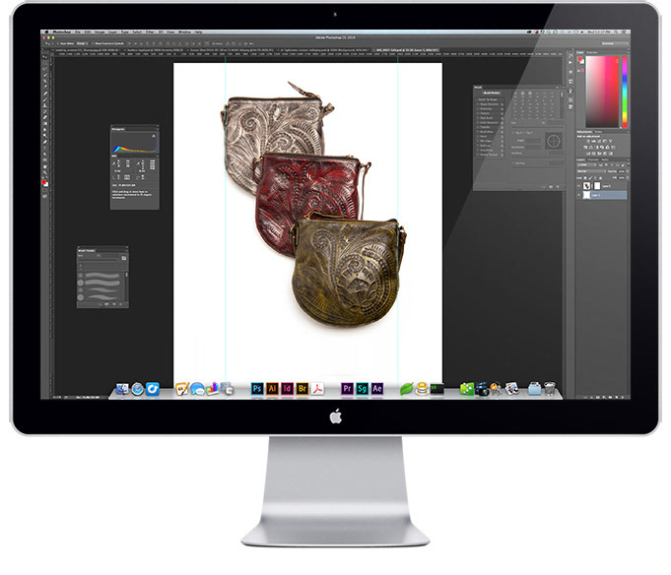Hide the masked layer via its eye icon

point(578,186)
